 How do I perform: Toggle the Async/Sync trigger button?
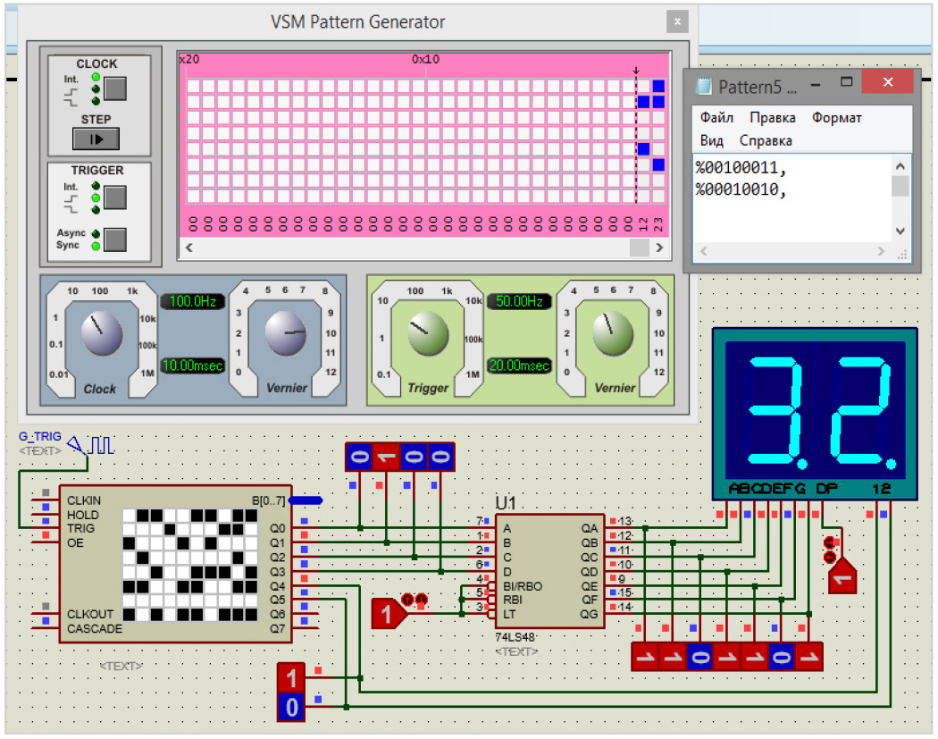click(115, 239)
